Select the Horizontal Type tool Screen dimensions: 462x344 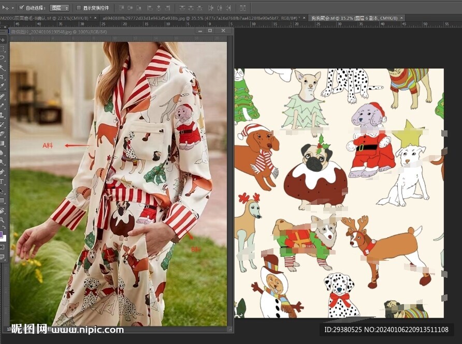coord(3,182)
